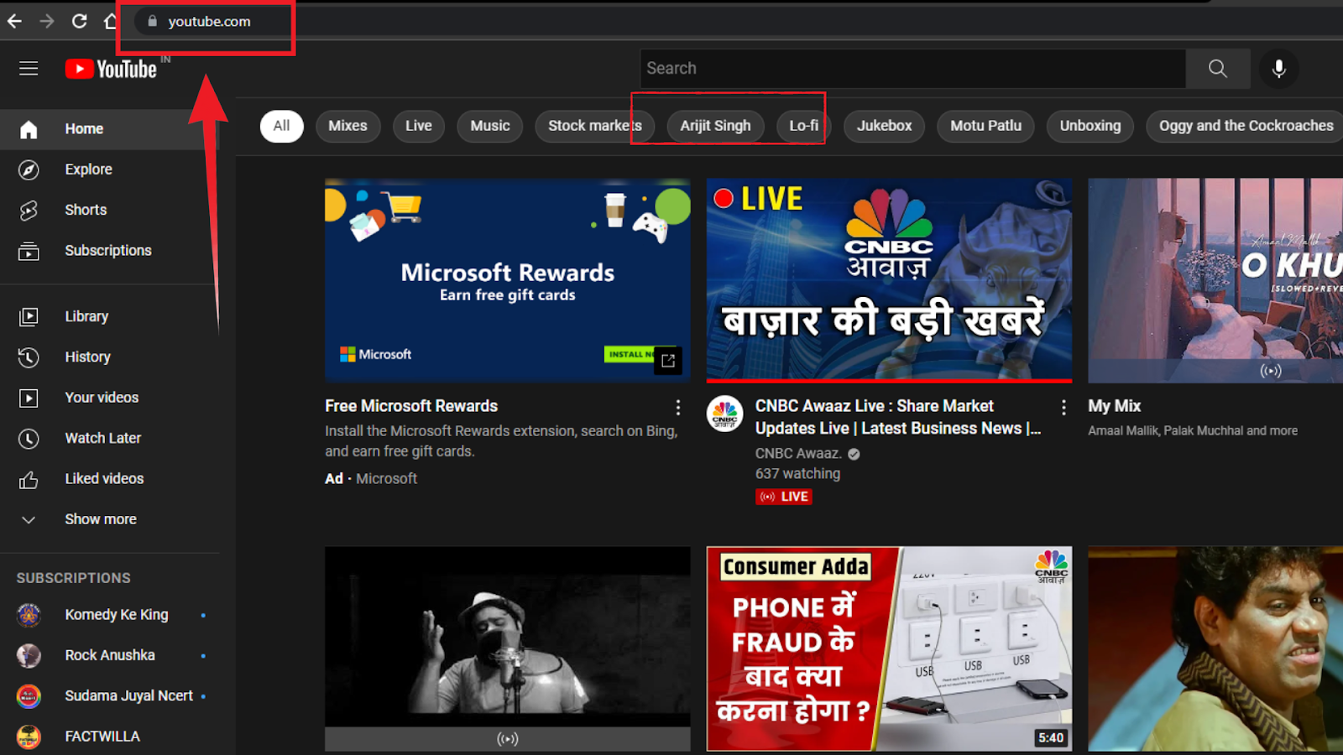Click the youtube.com address bar URL
This screenshot has height=755, width=1343.
tap(209, 21)
